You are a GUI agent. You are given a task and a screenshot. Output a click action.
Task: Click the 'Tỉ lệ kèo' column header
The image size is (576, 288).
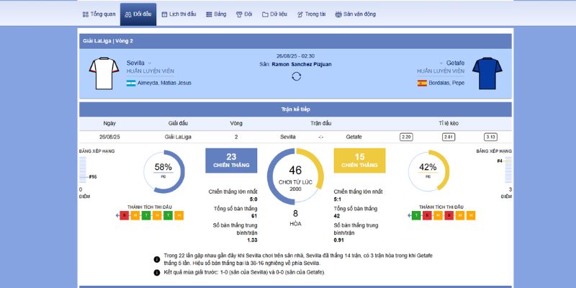pos(449,123)
